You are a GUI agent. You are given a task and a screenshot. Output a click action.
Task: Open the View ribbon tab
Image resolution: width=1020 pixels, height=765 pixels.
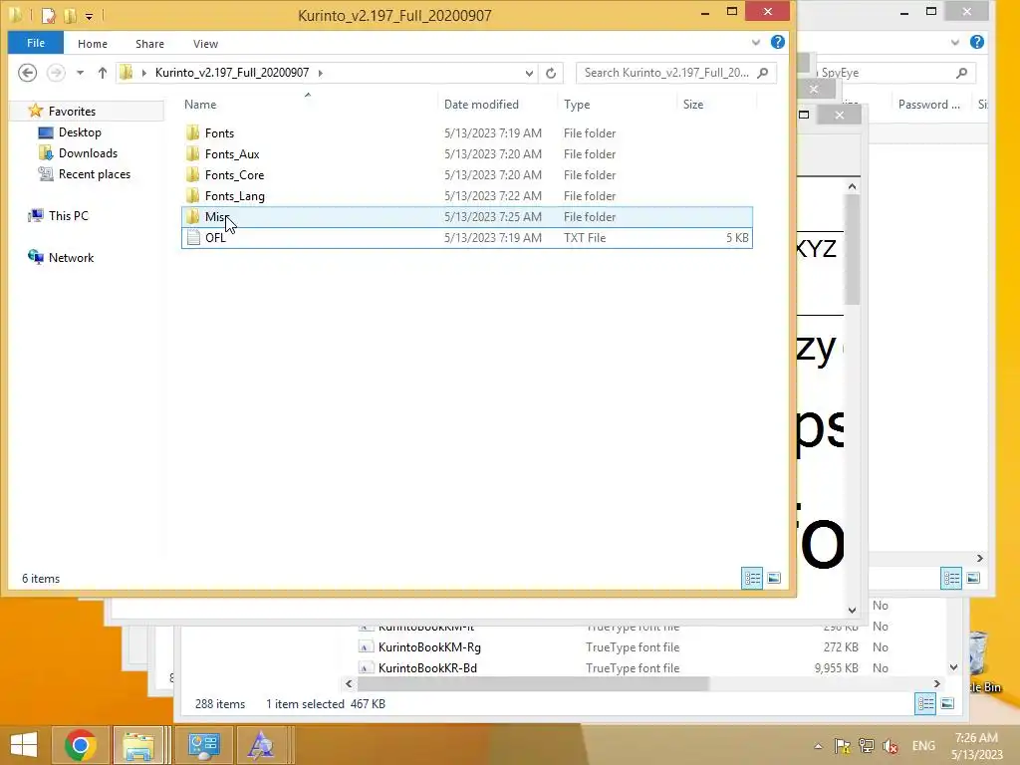[x=205, y=44]
